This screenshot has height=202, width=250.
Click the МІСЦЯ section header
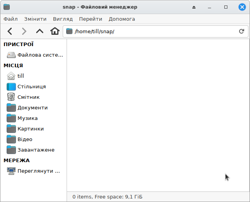[x=13, y=65]
